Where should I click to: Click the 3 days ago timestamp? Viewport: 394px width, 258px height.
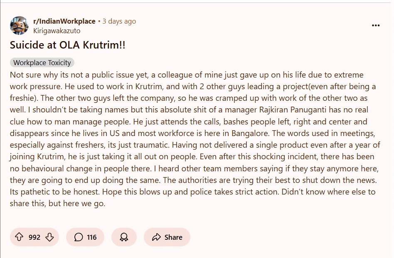[x=119, y=21]
